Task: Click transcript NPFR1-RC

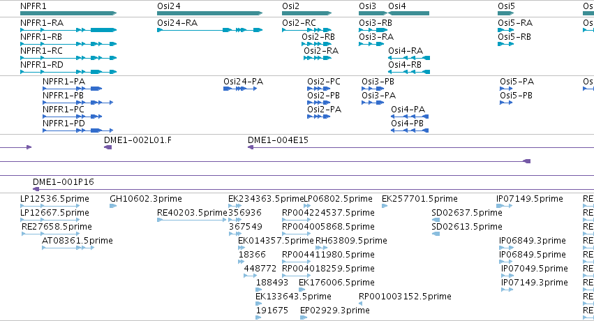Action: pos(42,51)
